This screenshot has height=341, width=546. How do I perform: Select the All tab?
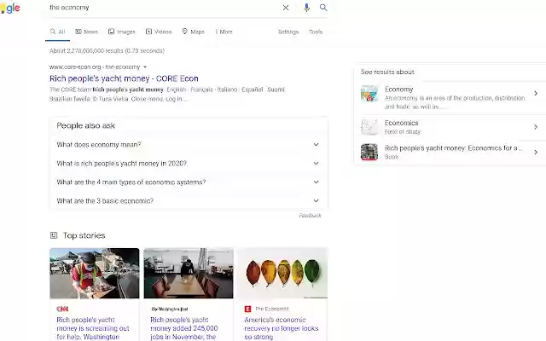tap(57, 32)
